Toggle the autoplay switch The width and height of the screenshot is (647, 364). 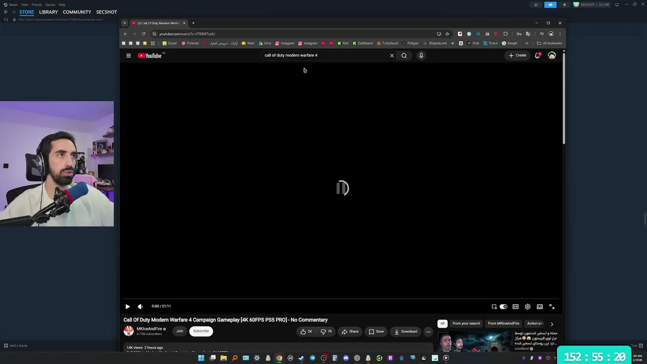pos(503,306)
